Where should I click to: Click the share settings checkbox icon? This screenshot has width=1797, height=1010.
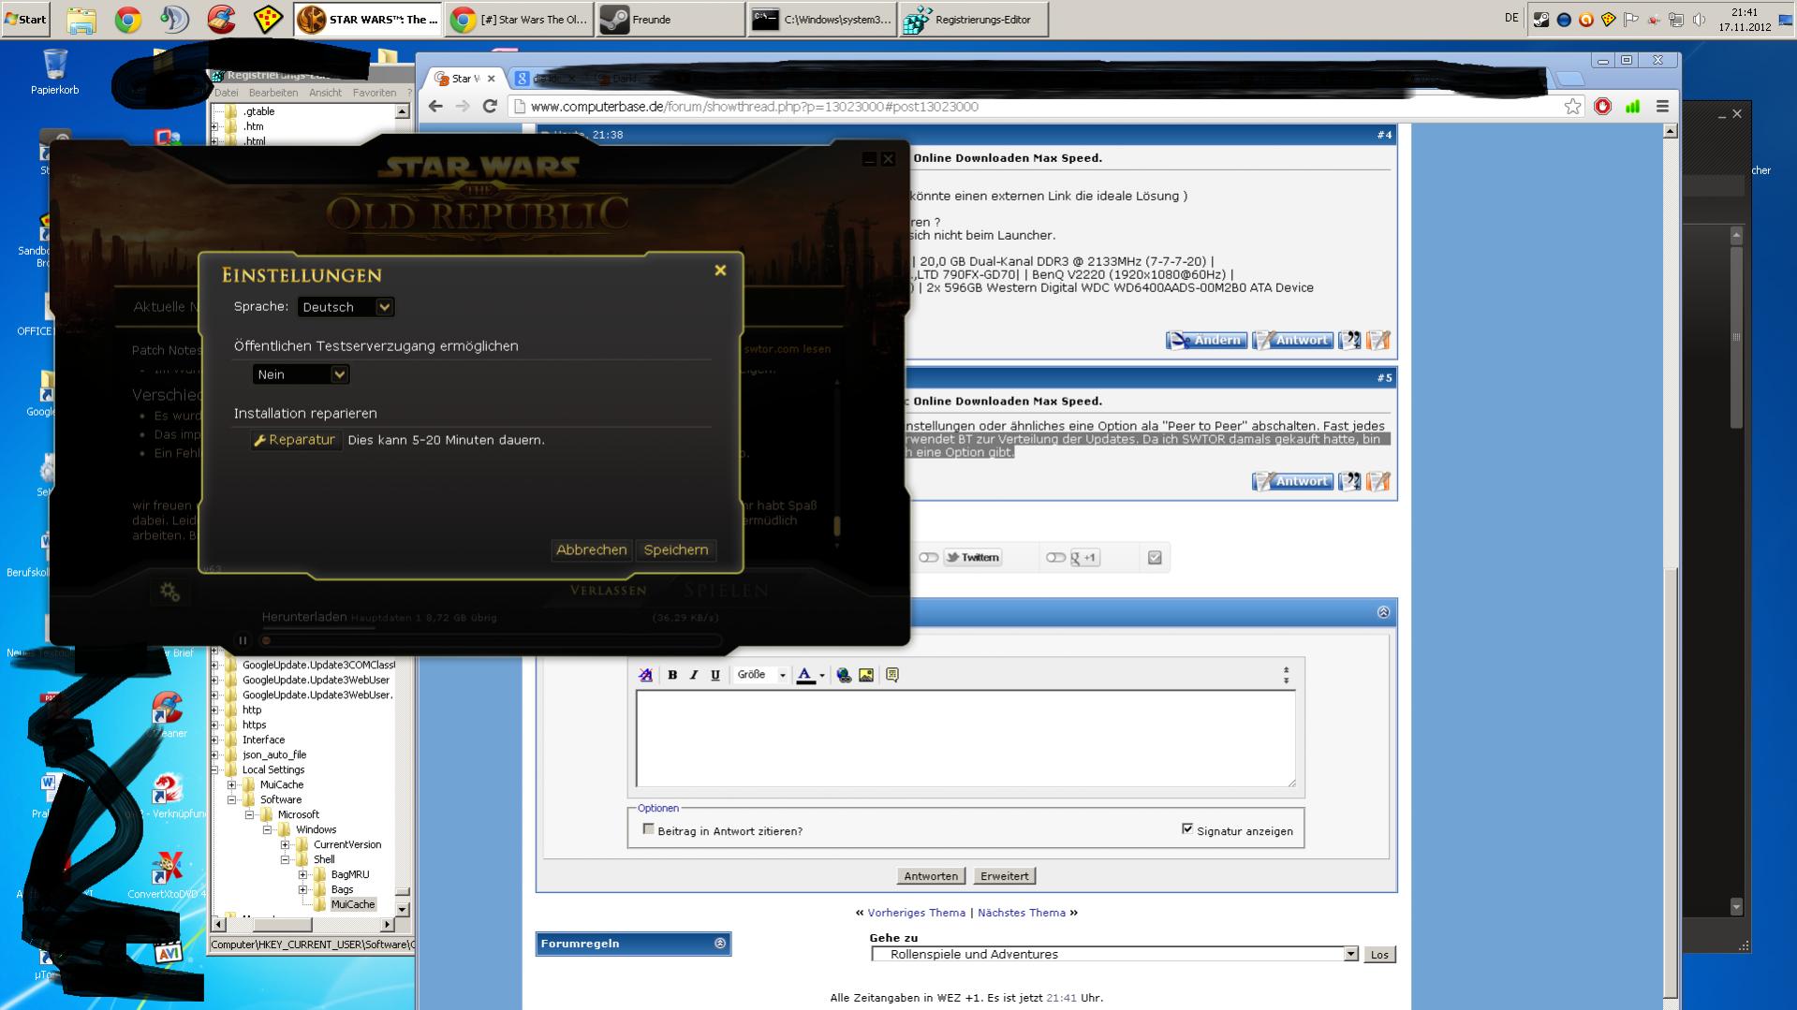coord(1155,558)
